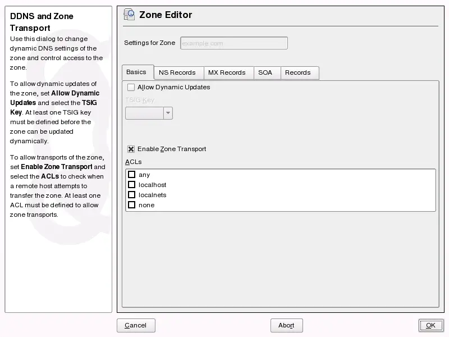
Task: Check the 'any' ACL entry
Action: coord(131,175)
